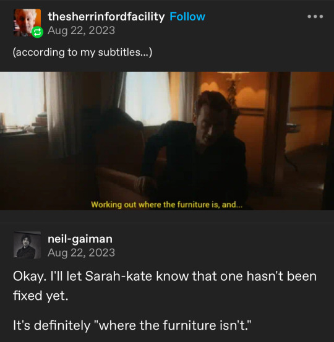Open thesherrinfordfacility profile avatar
334x342 pixels.
27,22
